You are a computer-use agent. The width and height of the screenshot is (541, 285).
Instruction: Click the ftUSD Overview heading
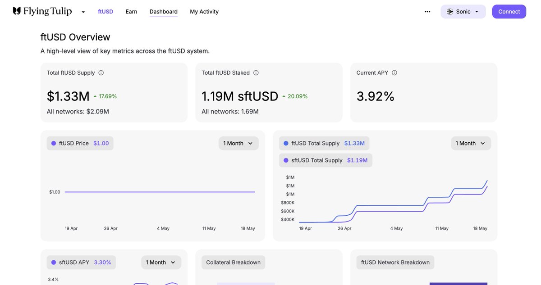[75, 37]
